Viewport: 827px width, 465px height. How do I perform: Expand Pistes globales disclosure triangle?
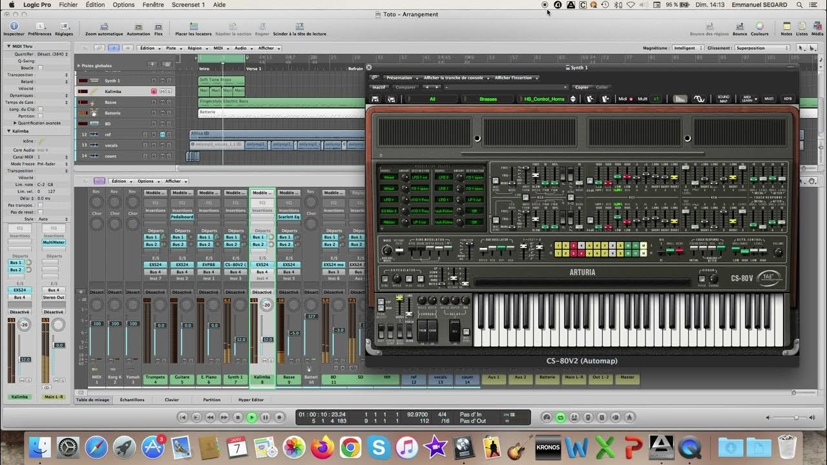(x=79, y=65)
